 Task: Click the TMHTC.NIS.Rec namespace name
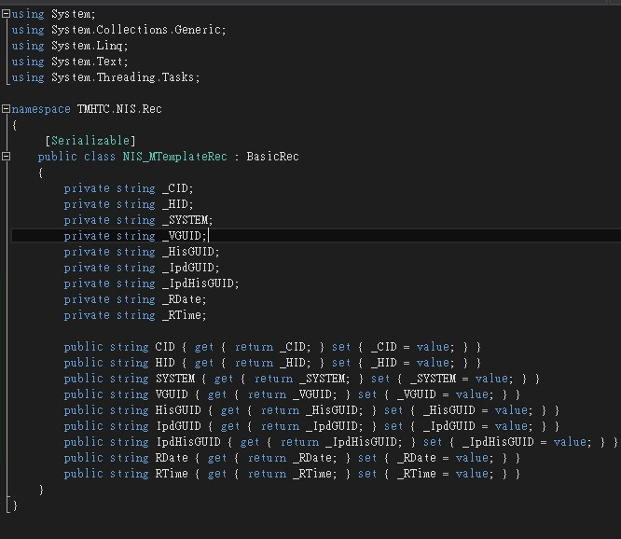pyautogui.click(x=119, y=109)
